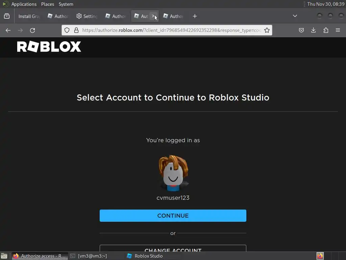
Task: Click the Applications menu arrow icon
Action: (x=6, y=4)
